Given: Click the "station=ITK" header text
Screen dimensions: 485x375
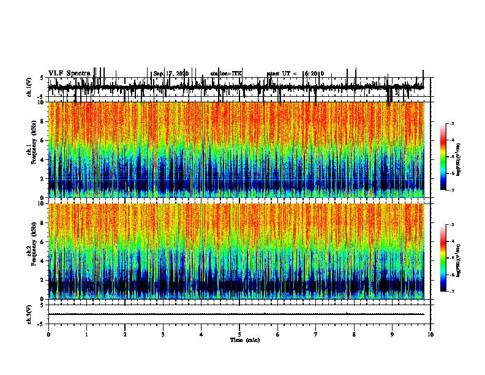Looking at the screenshot, I should [226, 74].
